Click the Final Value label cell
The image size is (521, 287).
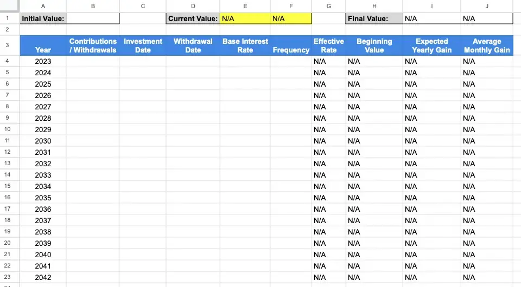[374, 18]
